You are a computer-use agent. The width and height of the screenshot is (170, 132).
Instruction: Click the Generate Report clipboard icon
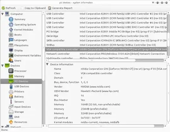(x=49, y=8)
